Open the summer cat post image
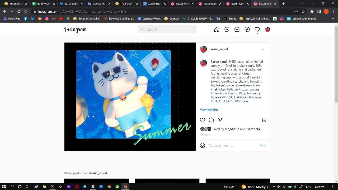The width and height of the screenshot is (338, 190). pyautogui.click(x=130, y=97)
